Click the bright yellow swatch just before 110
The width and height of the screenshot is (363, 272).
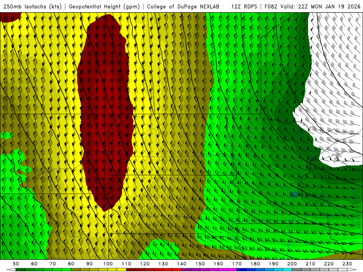click(122, 270)
